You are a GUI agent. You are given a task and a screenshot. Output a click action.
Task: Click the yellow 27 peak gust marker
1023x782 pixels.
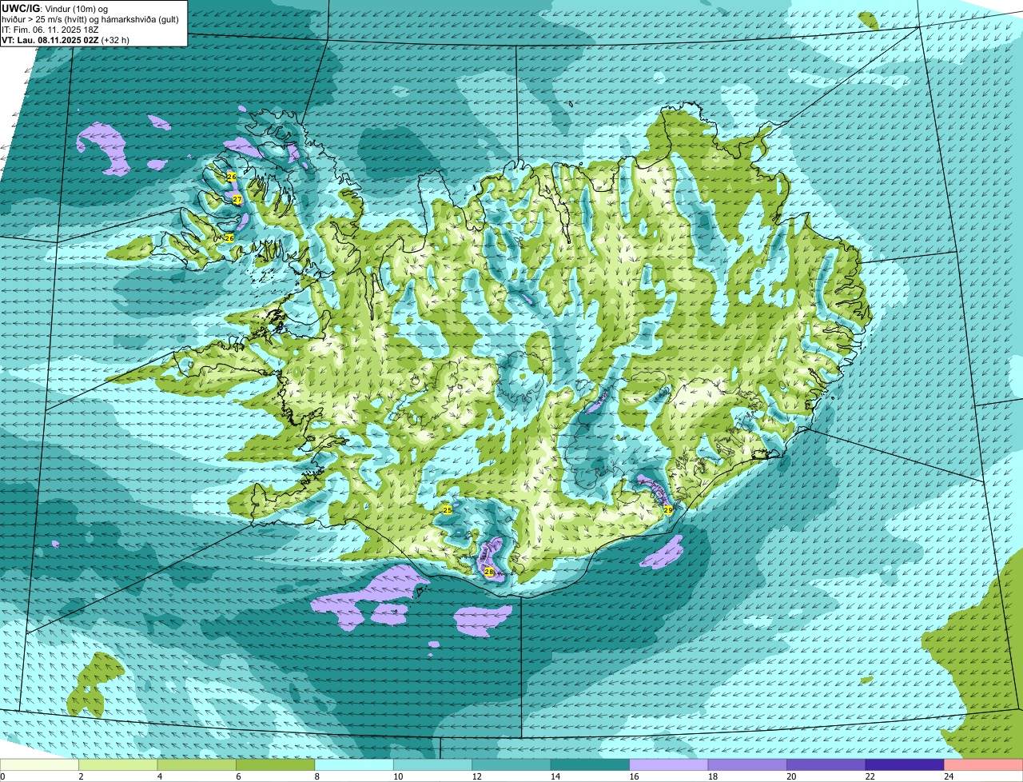pos(237,199)
